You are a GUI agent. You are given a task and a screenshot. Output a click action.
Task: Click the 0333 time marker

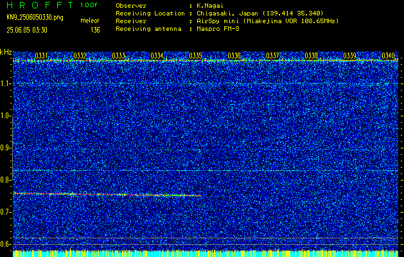click(118, 56)
